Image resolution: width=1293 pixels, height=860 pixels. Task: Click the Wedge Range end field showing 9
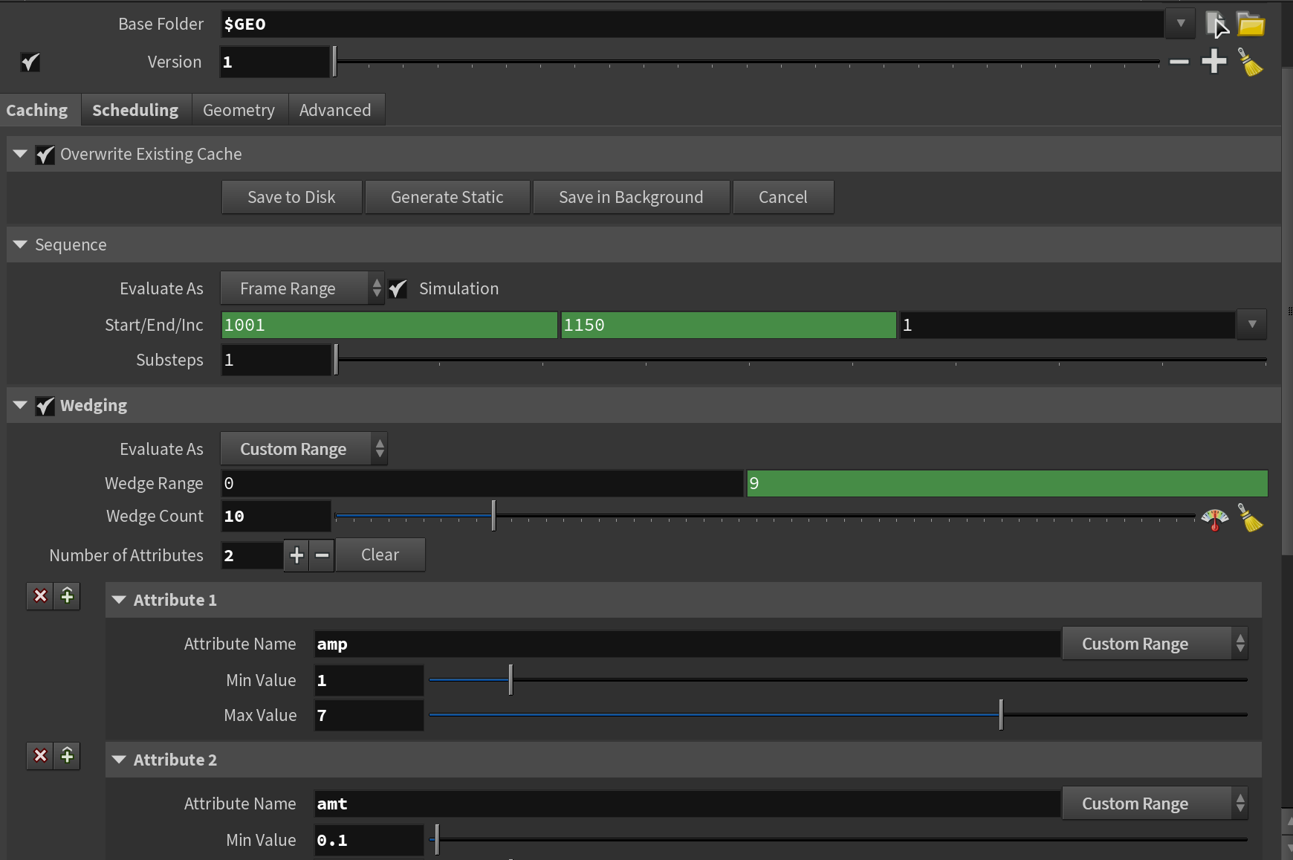point(1007,483)
